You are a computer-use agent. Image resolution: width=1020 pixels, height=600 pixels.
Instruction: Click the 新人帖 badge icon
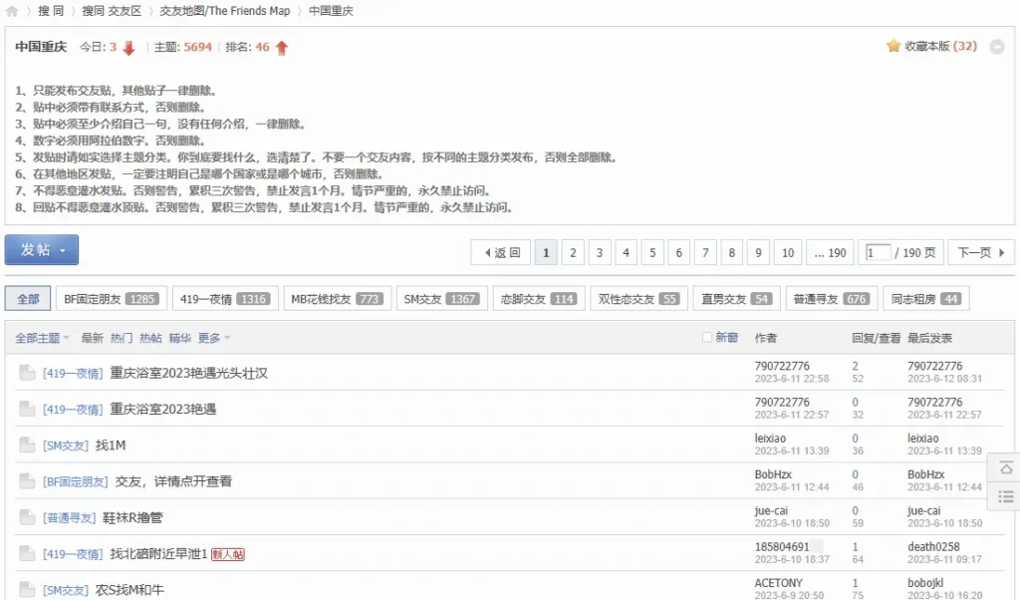tap(227, 554)
